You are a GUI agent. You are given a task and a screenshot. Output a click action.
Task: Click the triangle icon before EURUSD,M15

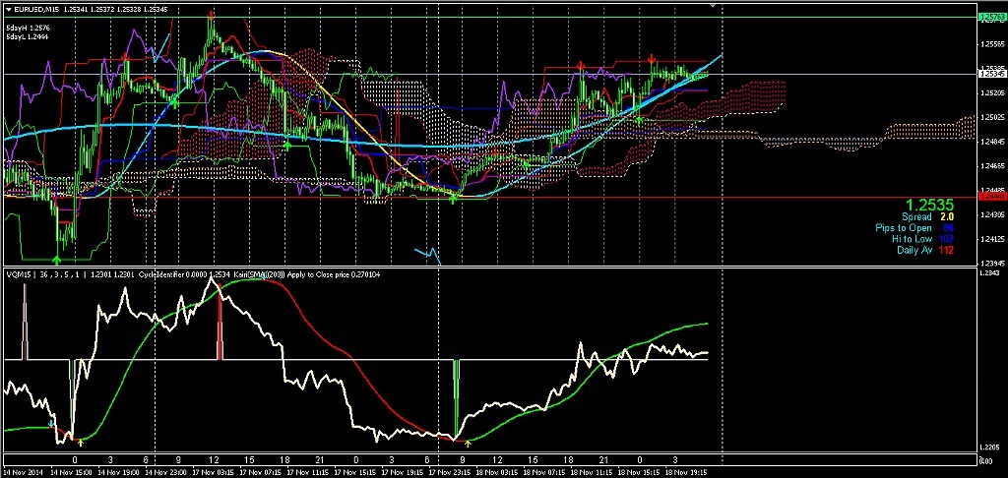click(x=7, y=9)
